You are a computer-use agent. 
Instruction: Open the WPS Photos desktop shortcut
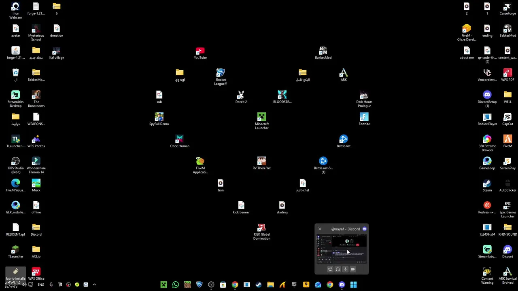tap(36, 141)
